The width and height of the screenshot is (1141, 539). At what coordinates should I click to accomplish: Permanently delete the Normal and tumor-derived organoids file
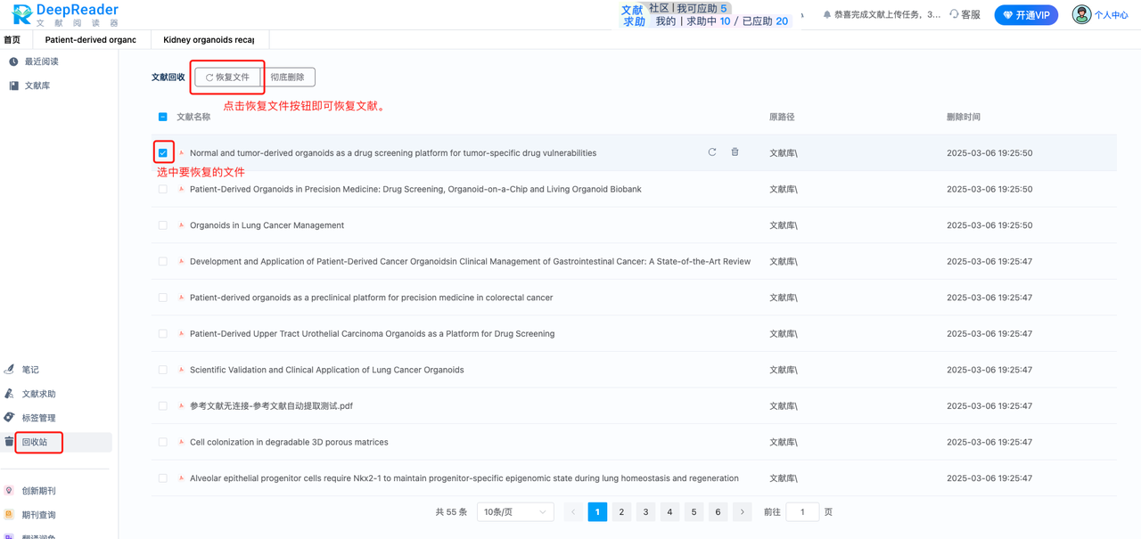click(x=735, y=151)
